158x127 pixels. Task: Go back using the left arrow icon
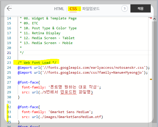tap(9, 8)
